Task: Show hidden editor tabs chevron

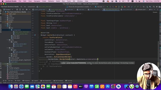Action: coord(154,9)
